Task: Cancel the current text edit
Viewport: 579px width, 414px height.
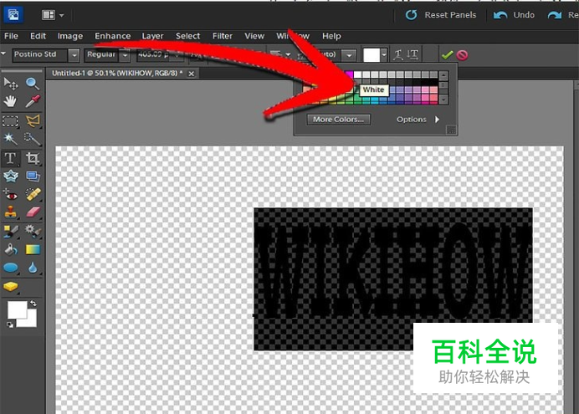Action: tap(463, 55)
